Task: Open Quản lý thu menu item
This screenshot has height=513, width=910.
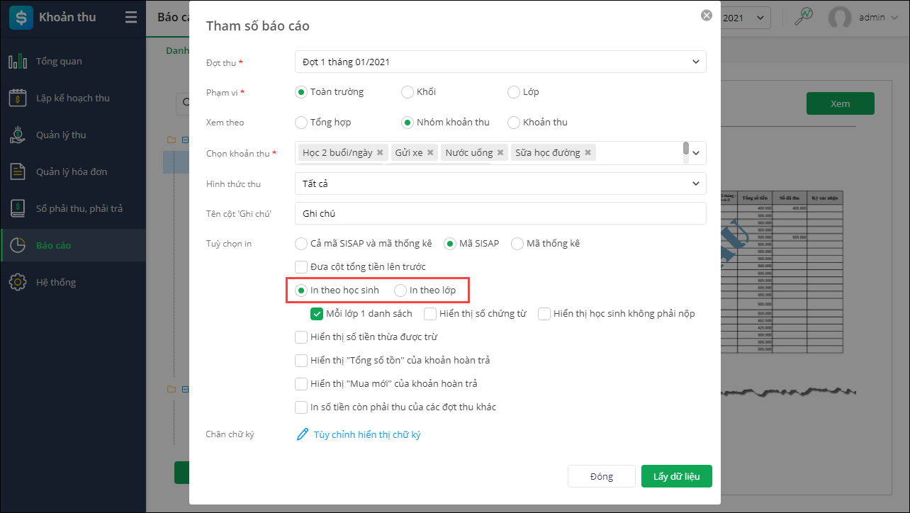Action: [61, 135]
